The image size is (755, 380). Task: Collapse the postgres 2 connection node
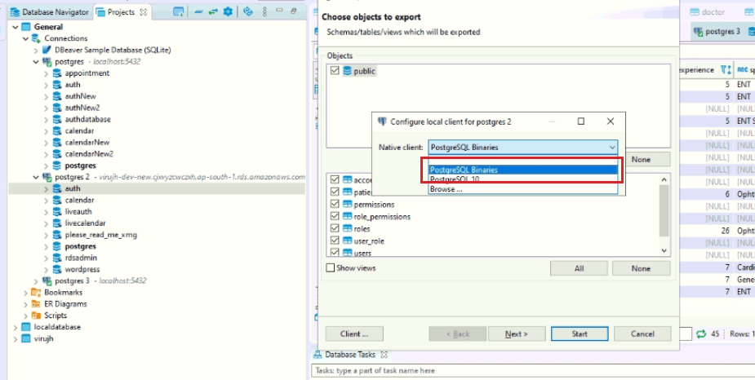tap(36, 177)
